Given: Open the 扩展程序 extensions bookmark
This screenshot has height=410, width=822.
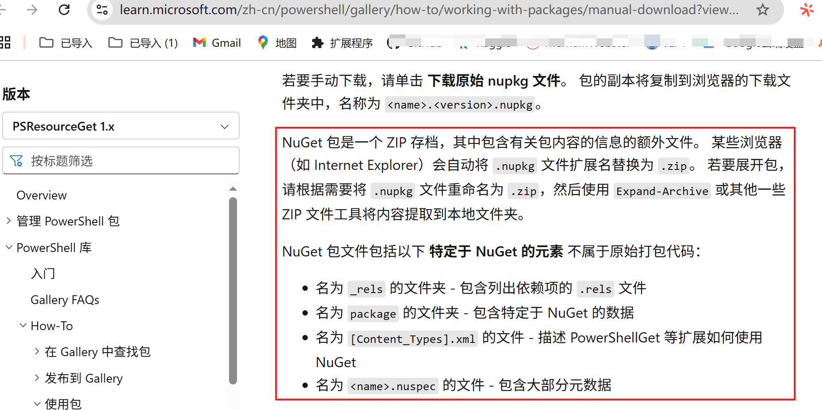Looking at the screenshot, I should click(x=342, y=43).
